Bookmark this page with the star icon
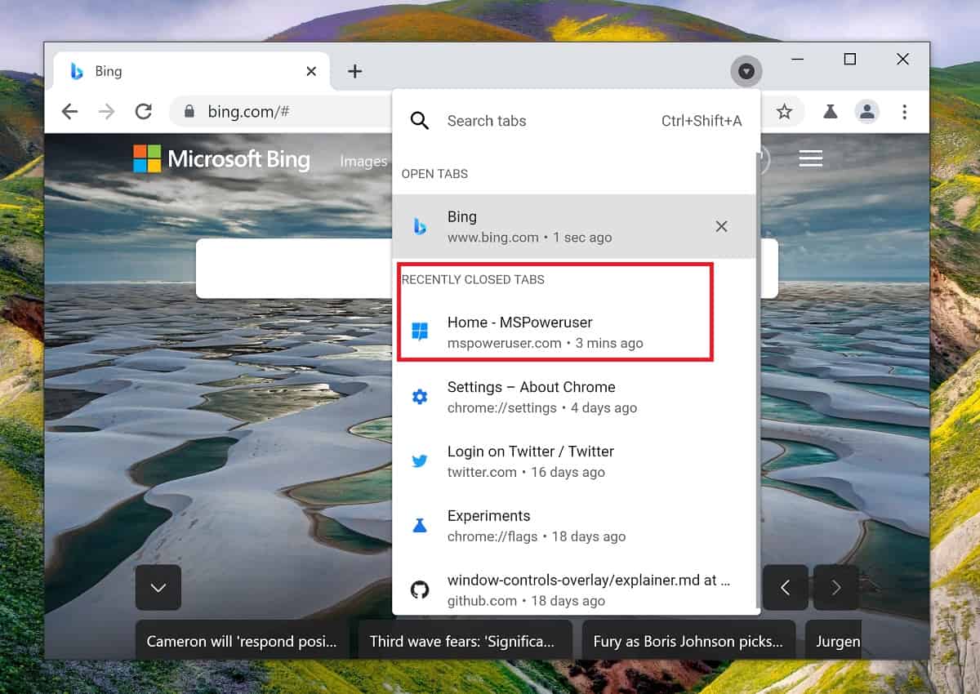 pyautogui.click(x=784, y=112)
